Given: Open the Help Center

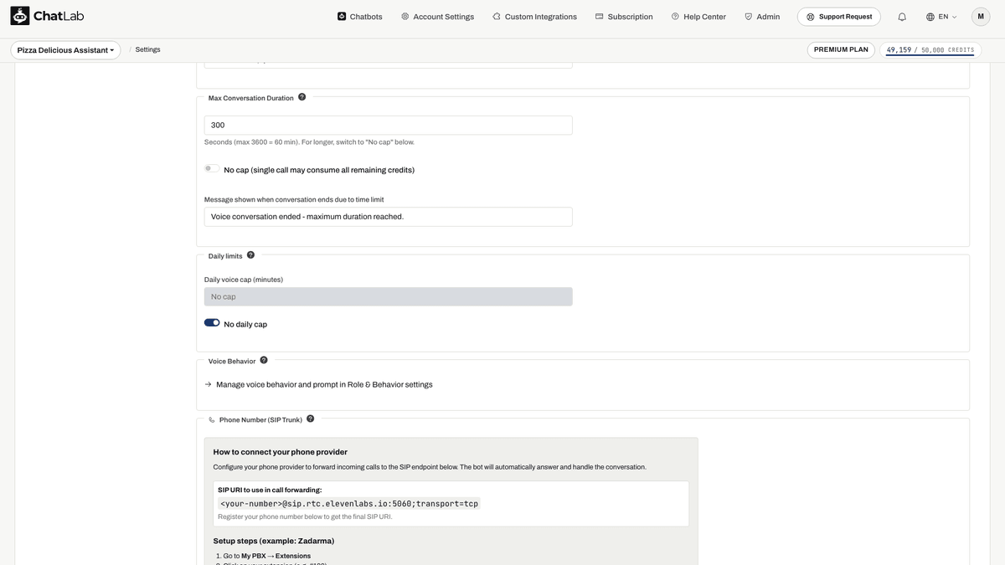Looking at the screenshot, I should [698, 17].
